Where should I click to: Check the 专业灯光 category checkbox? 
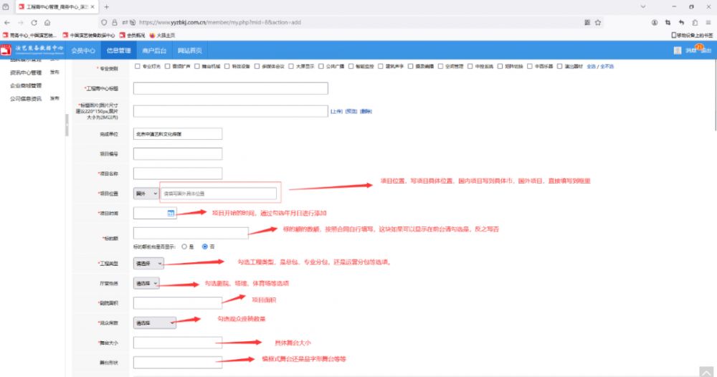click(x=137, y=67)
